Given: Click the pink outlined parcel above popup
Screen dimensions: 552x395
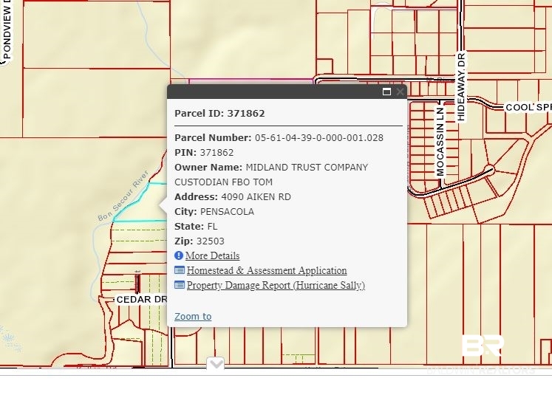Looking at the screenshot, I should (x=251, y=82).
